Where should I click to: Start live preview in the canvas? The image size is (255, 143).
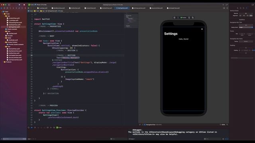[x=175, y=17]
